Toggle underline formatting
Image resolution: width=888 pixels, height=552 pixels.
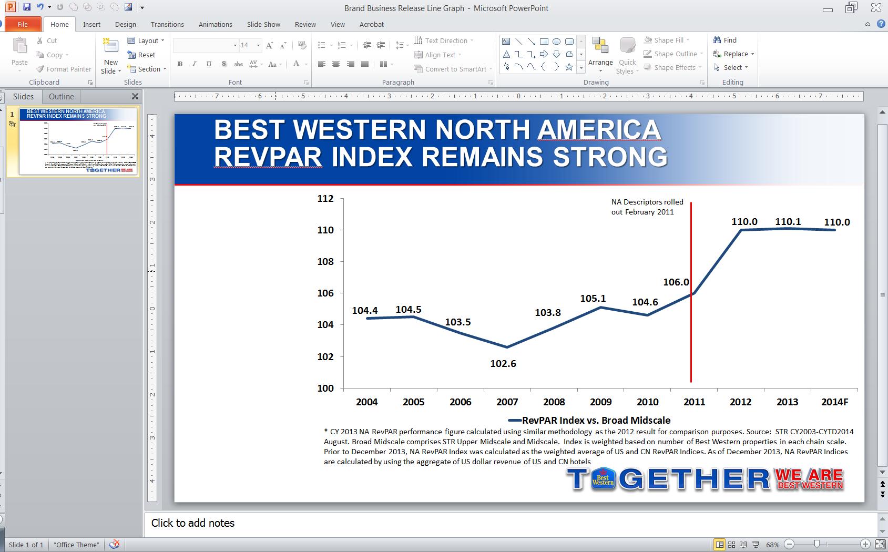[209, 64]
